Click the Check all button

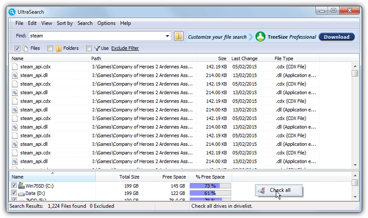(x=278, y=190)
